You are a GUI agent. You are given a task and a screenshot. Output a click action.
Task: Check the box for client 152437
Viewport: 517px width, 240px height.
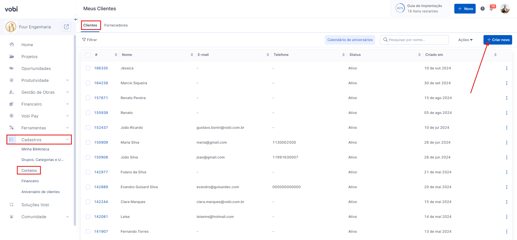88,128
